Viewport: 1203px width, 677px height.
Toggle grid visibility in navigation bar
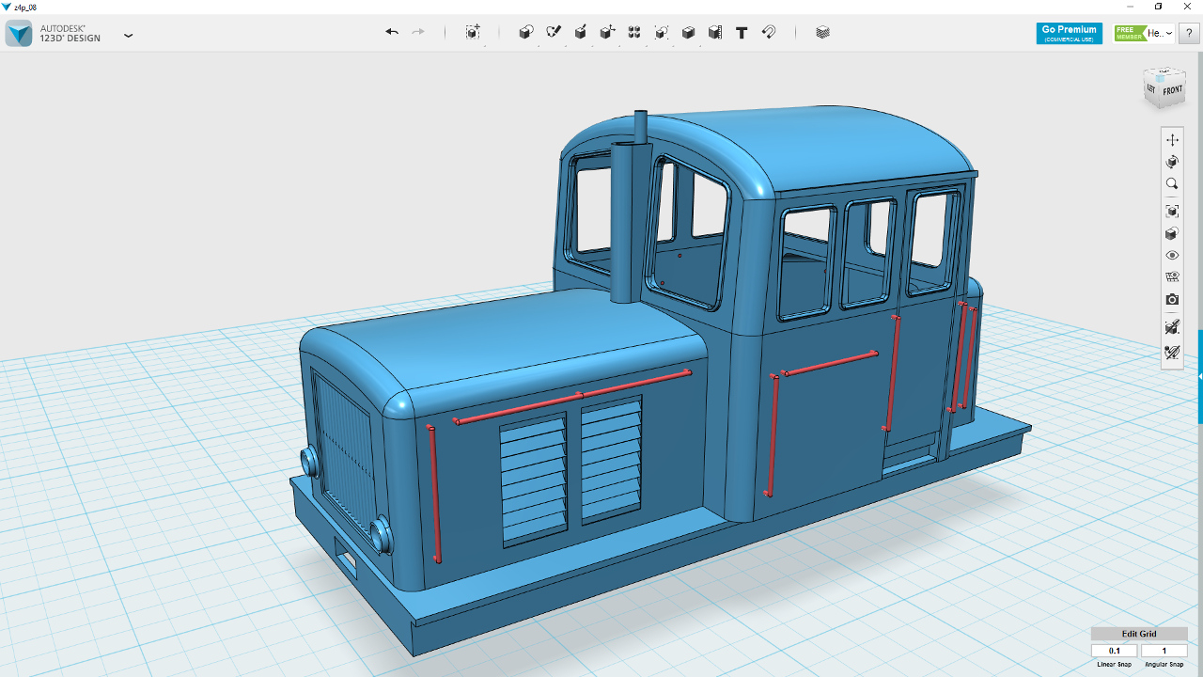[x=1172, y=277]
